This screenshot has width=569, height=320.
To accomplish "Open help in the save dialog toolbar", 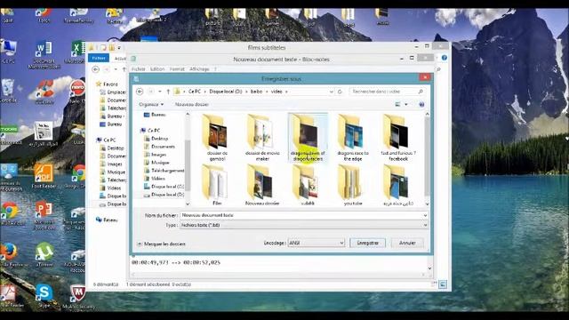I will pyautogui.click(x=421, y=105).
